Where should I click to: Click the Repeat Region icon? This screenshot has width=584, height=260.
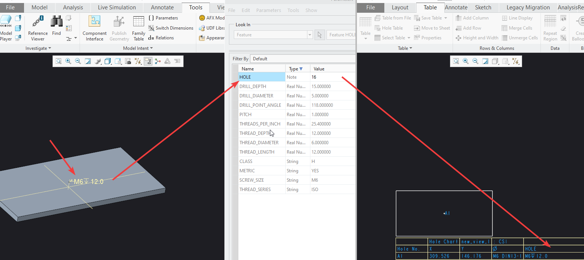click(x=550, y=28)
